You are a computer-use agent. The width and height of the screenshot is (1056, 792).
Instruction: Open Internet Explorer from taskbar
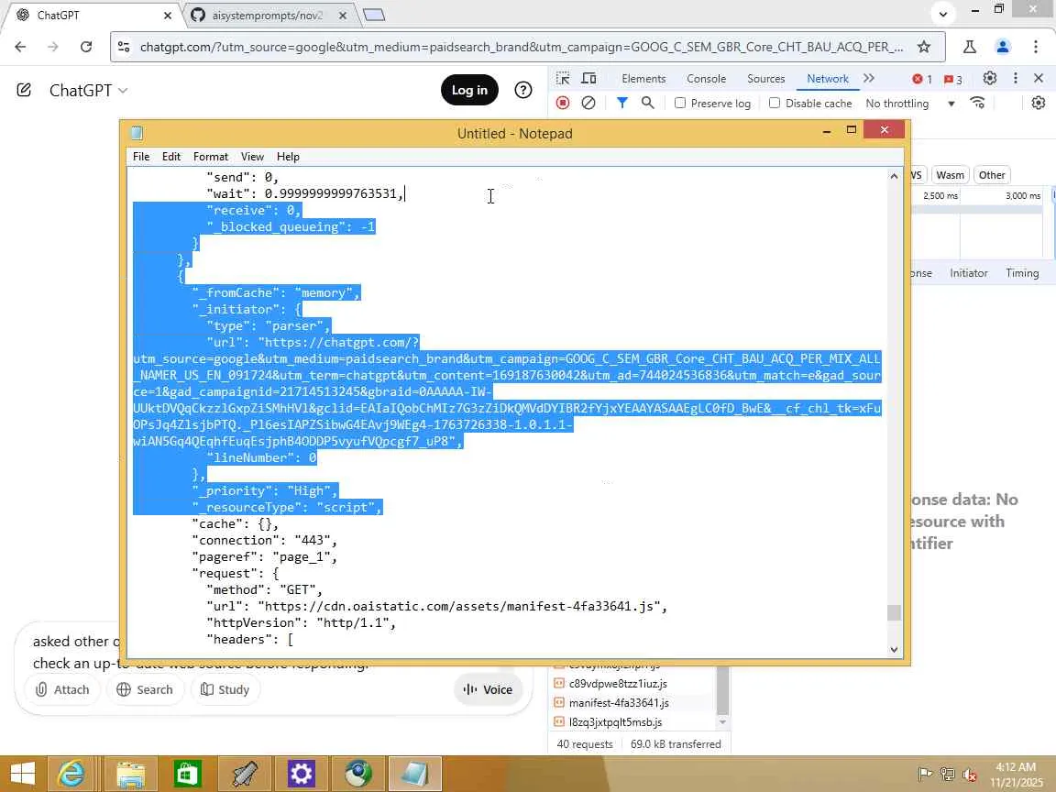pyautogui.click(x=71, y=774)
